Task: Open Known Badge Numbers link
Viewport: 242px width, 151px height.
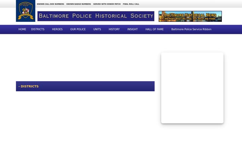Action: coord(79,4)
